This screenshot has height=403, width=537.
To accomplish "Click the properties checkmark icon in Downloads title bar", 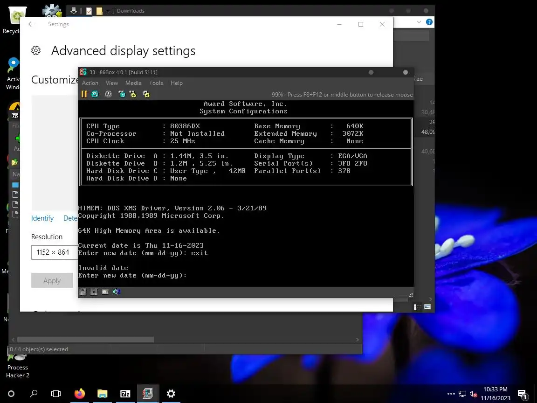I will pos(89,11).
